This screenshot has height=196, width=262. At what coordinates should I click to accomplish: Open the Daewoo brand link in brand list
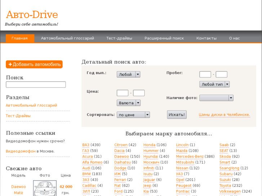(x=121, y=156)
